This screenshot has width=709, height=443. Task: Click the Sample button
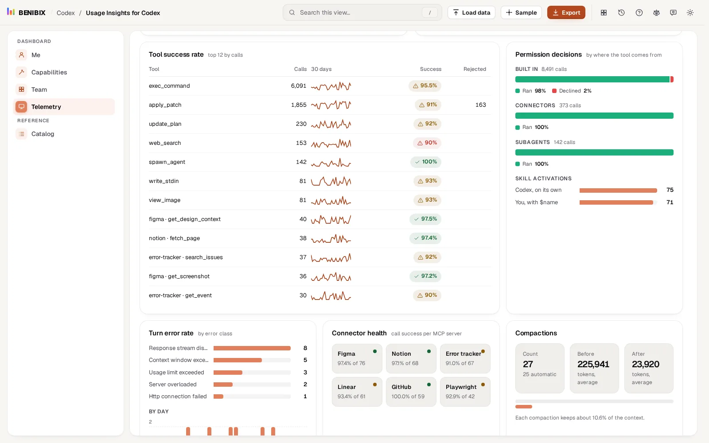tap(521, 12)
